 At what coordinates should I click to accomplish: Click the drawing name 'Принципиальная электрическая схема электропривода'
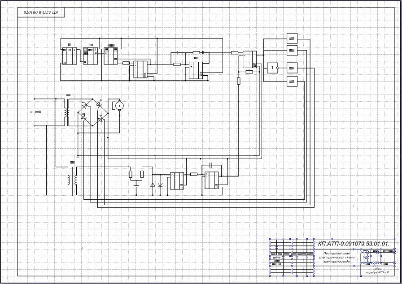point(336,258)
